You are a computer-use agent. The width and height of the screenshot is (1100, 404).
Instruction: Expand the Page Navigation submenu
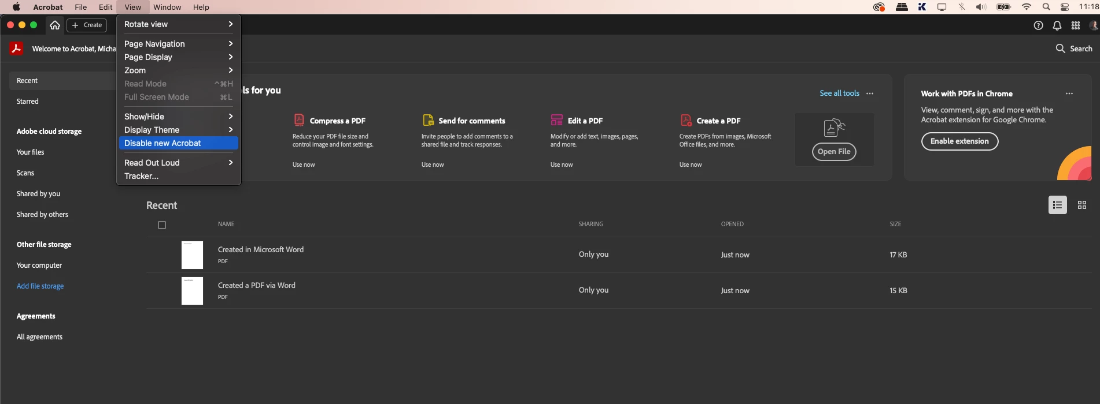(x=178, y=44)
